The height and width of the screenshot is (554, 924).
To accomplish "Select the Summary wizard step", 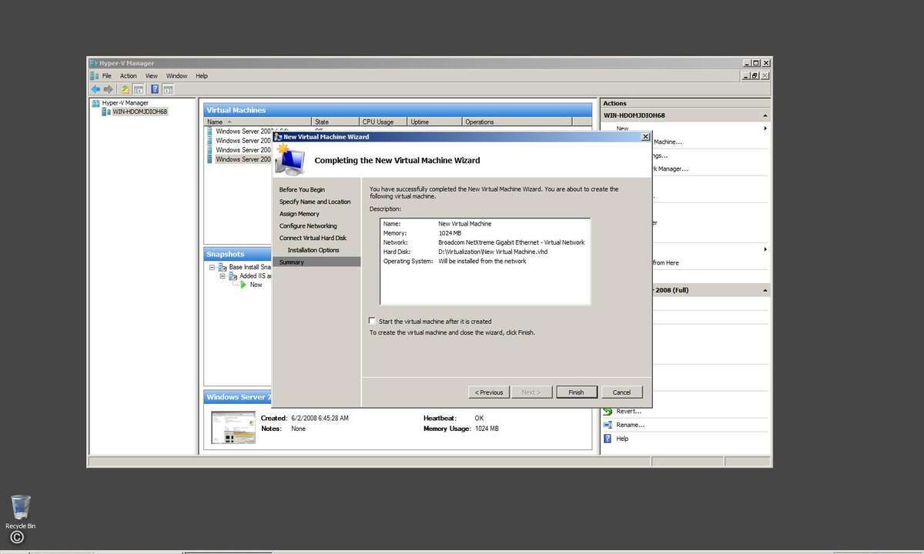I will coord(316,262).
